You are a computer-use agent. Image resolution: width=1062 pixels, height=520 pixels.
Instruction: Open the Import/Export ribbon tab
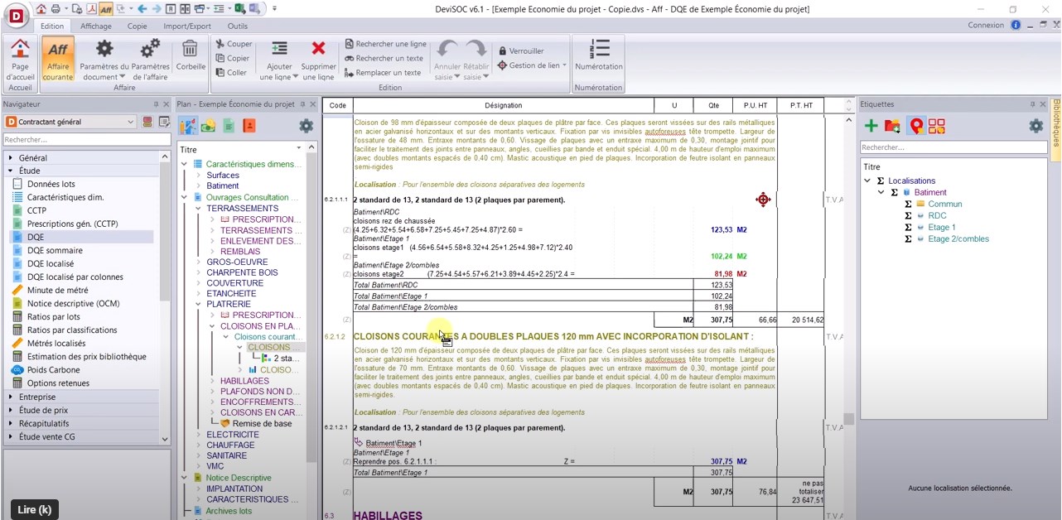tap(186, 26)
